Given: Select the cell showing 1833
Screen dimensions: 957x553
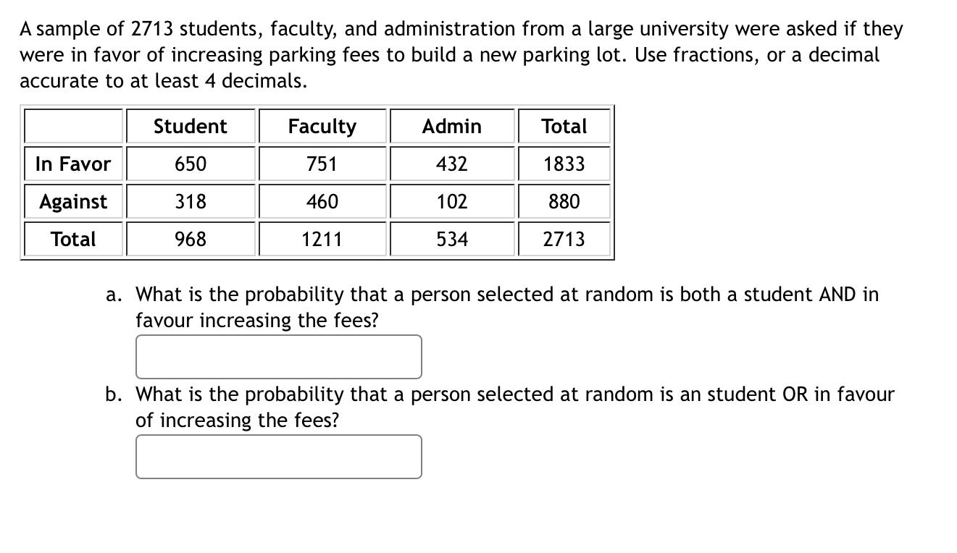Looking at the screenshot, I should pos(564,164).
